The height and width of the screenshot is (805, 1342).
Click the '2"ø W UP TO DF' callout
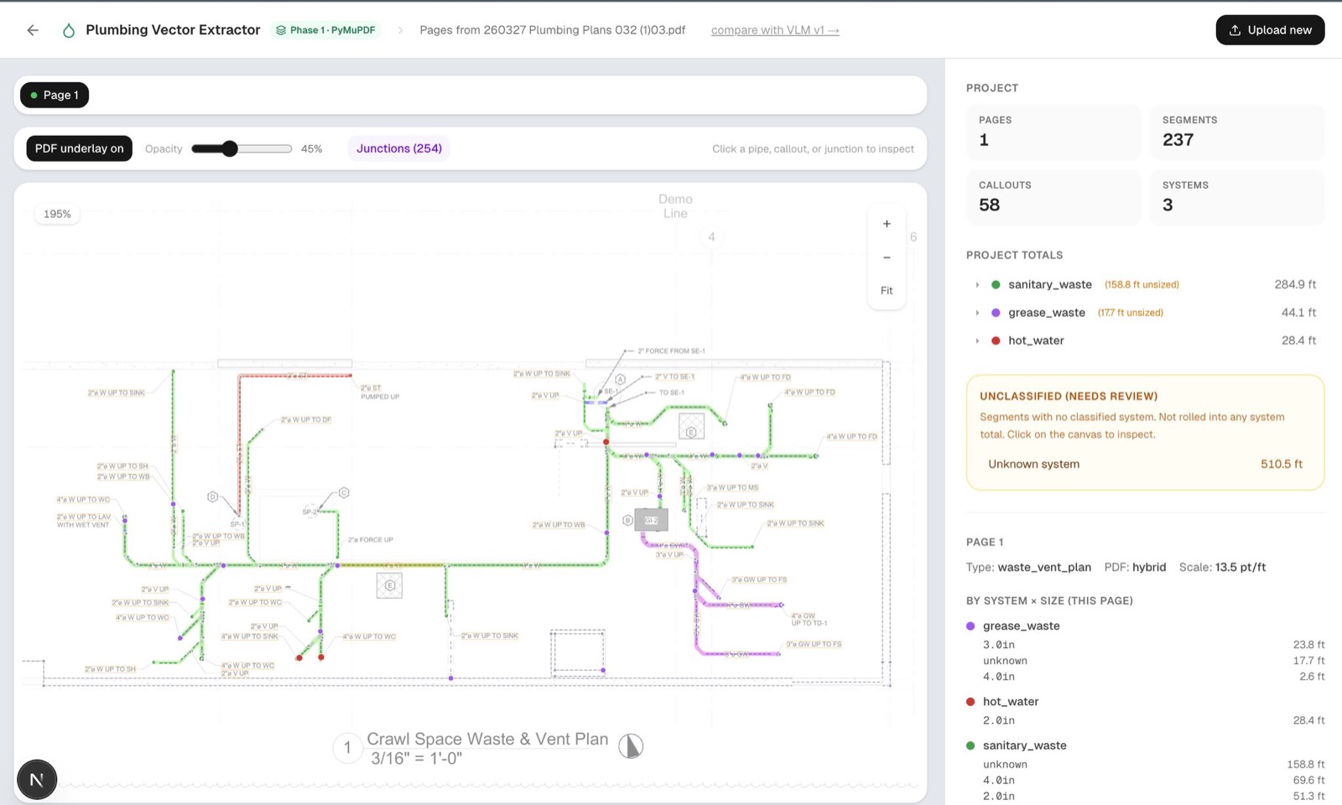click(306, 419)
